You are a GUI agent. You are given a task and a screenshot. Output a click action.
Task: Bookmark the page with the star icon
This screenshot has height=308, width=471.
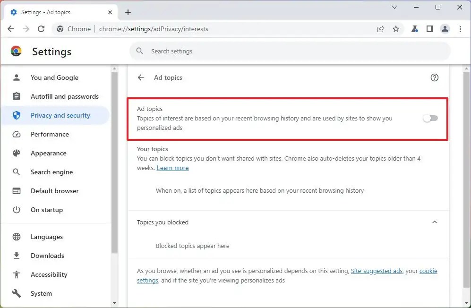(x=396, y=29)
